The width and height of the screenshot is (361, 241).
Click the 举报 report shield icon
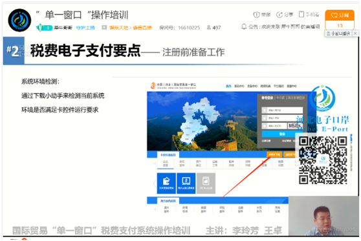(256, 15)
